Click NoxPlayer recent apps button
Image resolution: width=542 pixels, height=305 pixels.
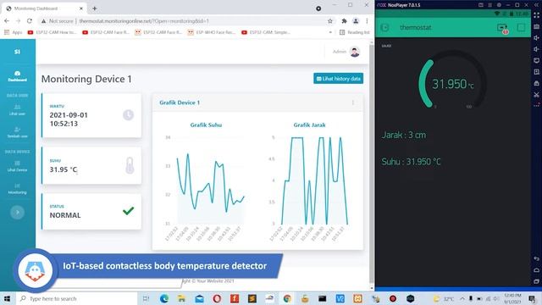(x=536, y=281)
